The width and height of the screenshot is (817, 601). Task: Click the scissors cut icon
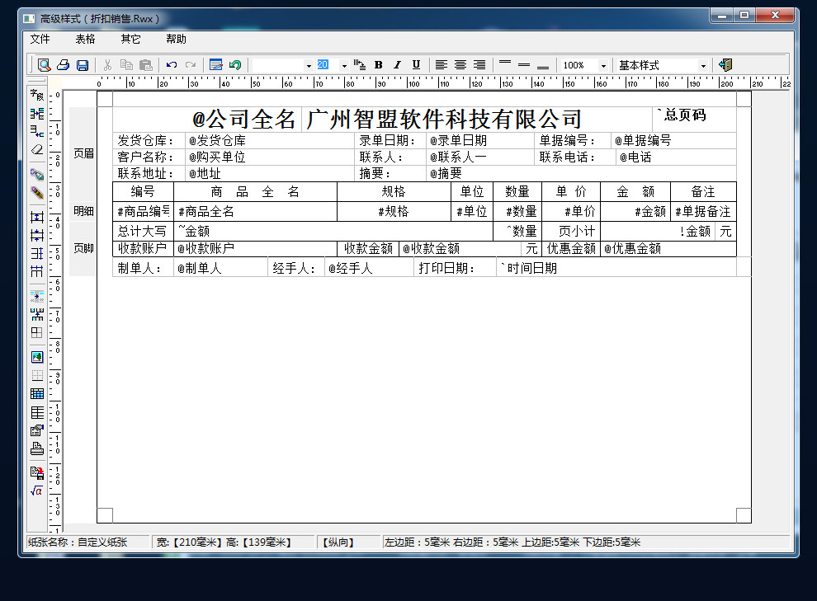click(x=107, y=65)
